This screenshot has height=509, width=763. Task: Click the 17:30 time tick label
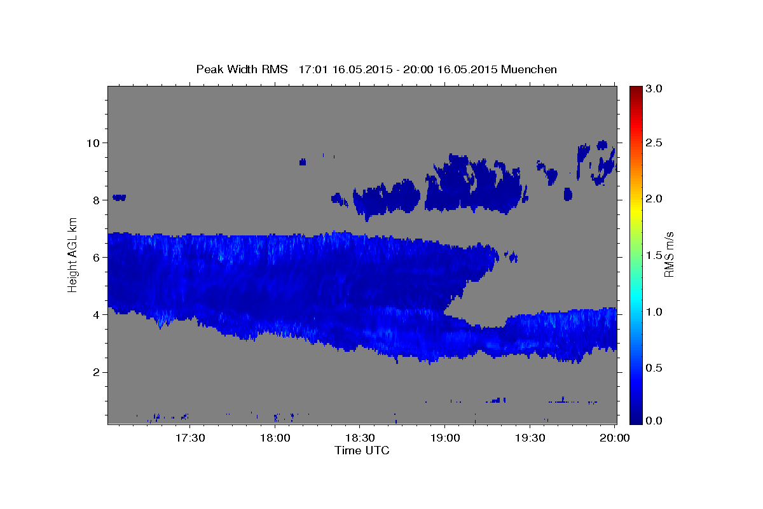190,438
